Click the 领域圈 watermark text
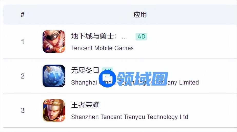 click(143, 79)
